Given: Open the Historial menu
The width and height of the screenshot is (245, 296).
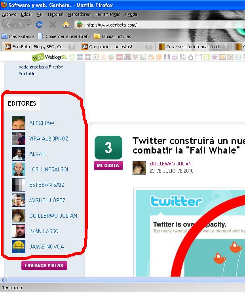Looking at the screenshot, I should tap(55, 14).
